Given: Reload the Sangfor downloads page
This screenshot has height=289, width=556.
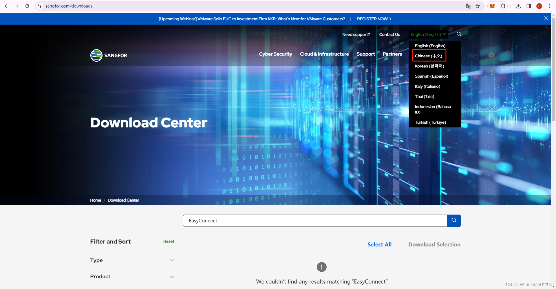Looking at the screenshot, I should click(27, 6).
